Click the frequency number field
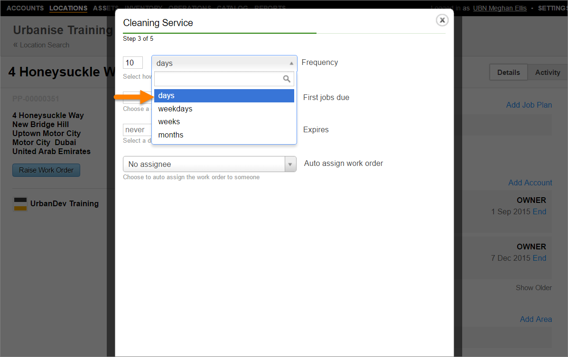568x357 pixels. pyautogui.click(x=132, y=63)
